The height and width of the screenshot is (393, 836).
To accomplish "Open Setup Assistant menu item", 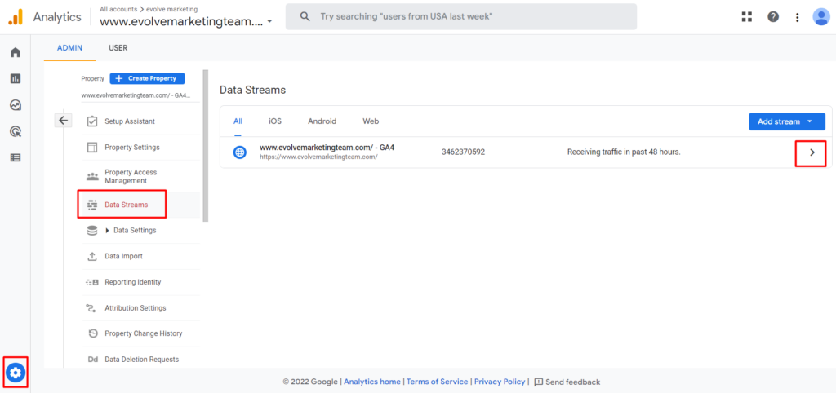I will [x=141, y=121].
